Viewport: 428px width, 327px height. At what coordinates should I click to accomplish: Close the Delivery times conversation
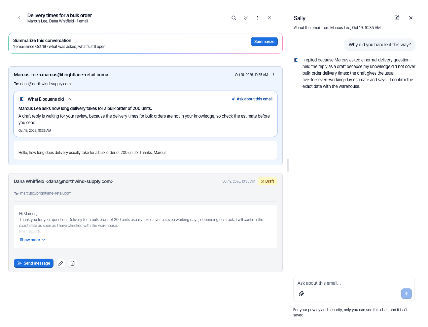269,18
